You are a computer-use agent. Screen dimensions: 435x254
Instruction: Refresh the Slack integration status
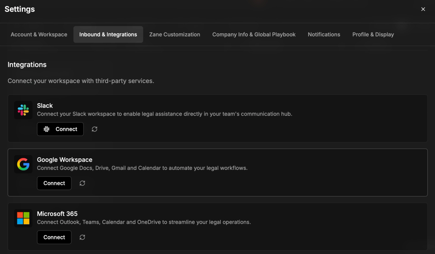click(x=95, y=129)
